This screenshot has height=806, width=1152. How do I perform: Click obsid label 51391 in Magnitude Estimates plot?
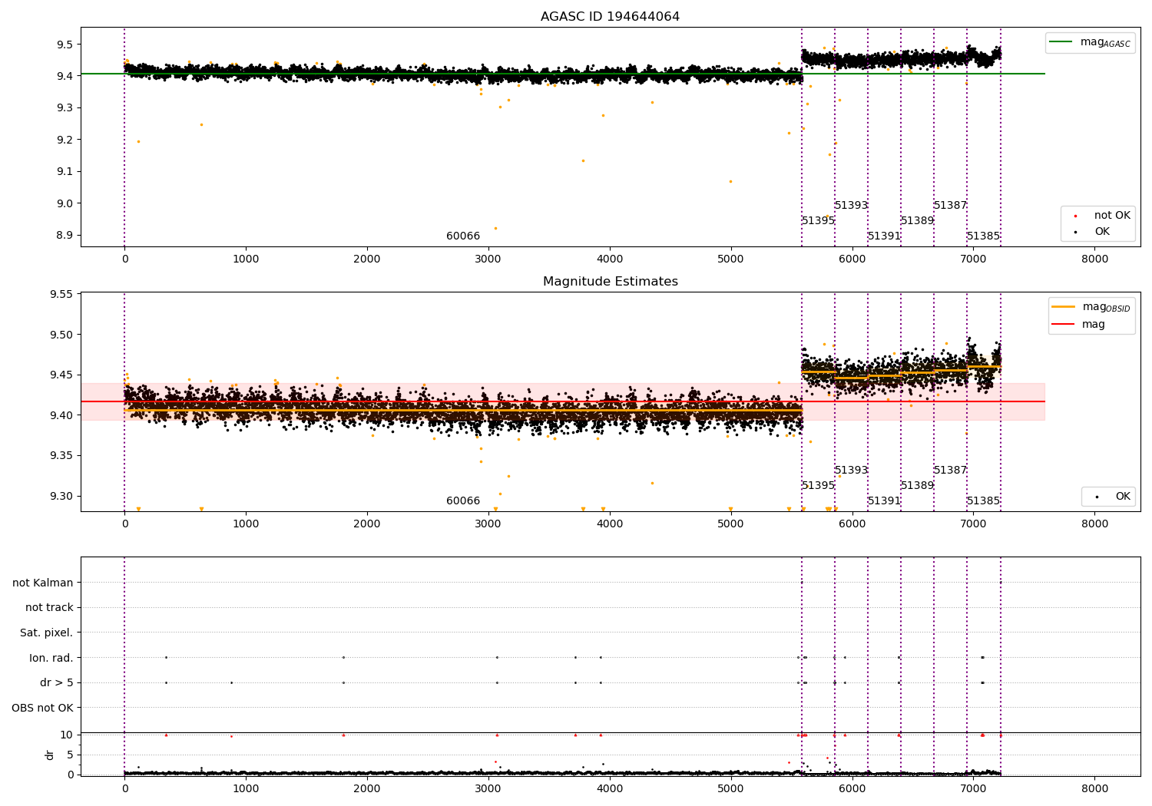point(884,501)
